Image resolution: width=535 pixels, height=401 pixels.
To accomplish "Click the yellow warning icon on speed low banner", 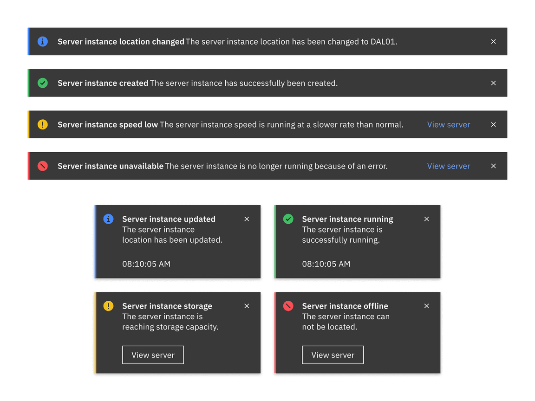I will [x=42, y=124].
